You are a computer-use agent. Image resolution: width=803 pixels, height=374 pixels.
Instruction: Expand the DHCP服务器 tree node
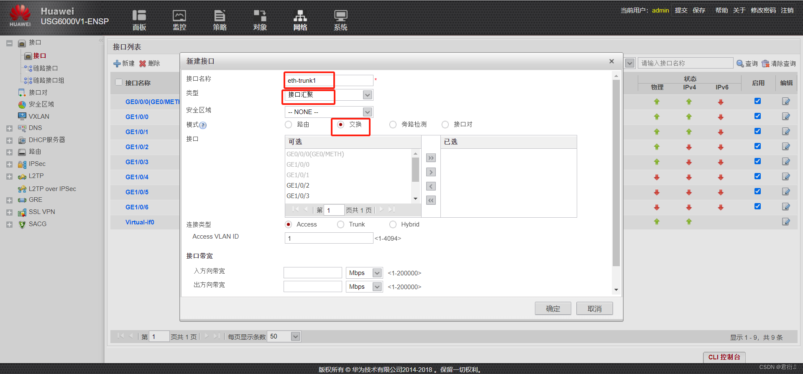coord(9,140)
